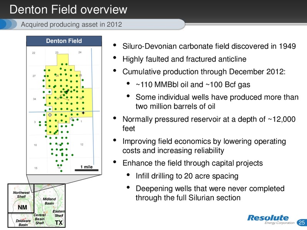
Task: Click the 'Delaware Basin' label
Action: [23, 223]
